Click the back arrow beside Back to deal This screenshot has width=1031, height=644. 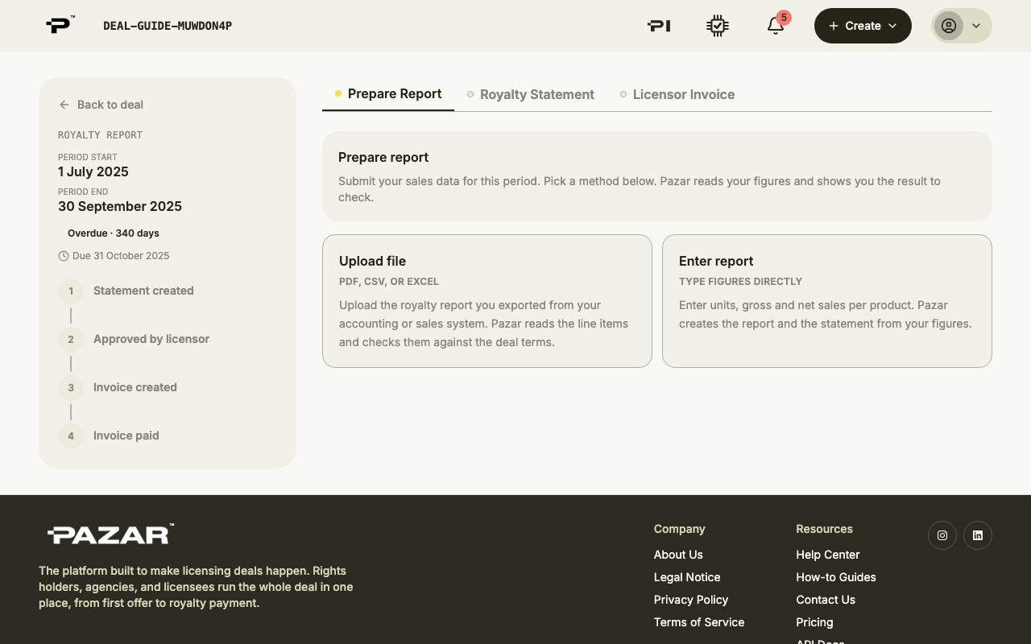click(x=64, y=105)
